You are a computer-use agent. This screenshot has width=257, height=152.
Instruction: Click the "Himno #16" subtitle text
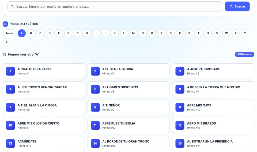click(x=109, y=146)
